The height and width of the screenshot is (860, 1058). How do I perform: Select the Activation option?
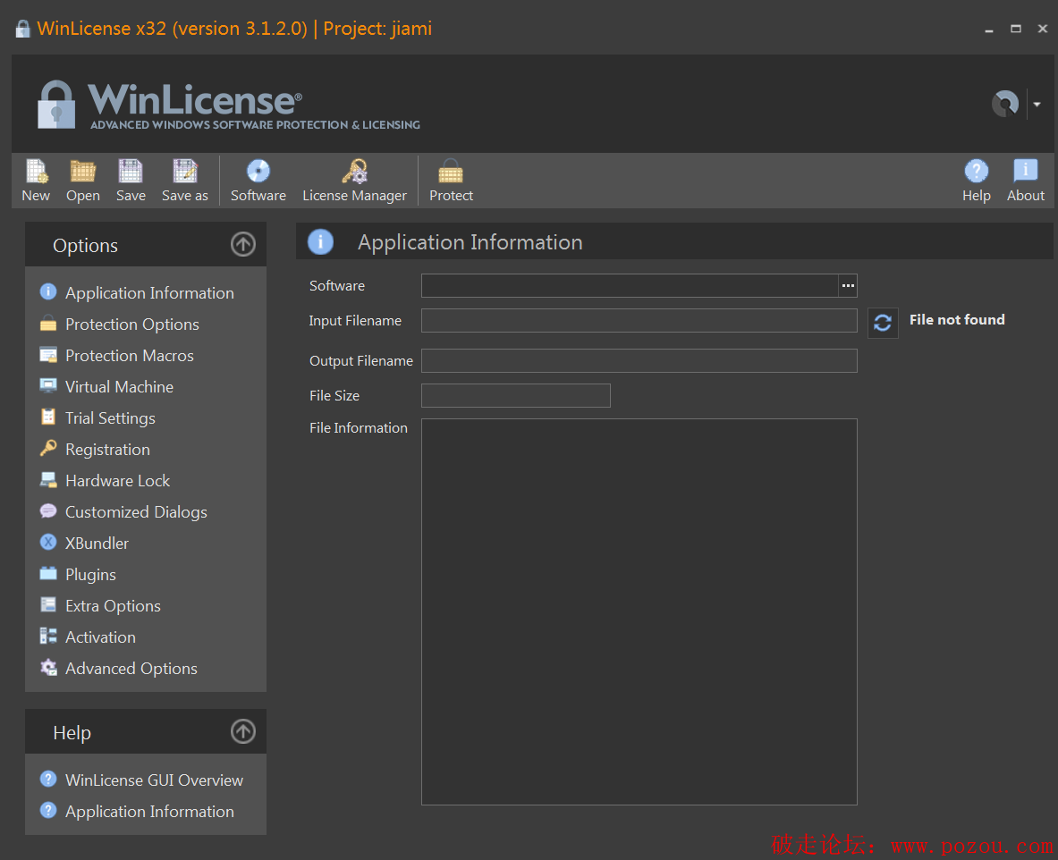point(100,637)
